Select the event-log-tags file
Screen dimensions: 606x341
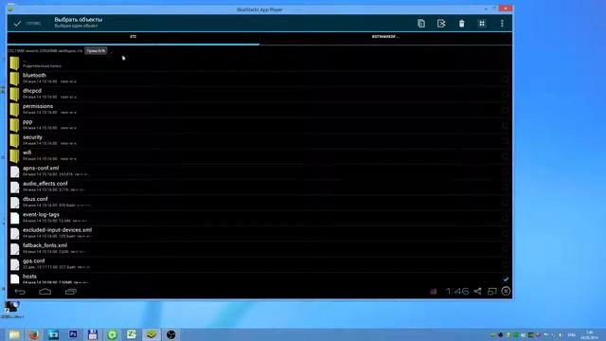tap(259, 218)
